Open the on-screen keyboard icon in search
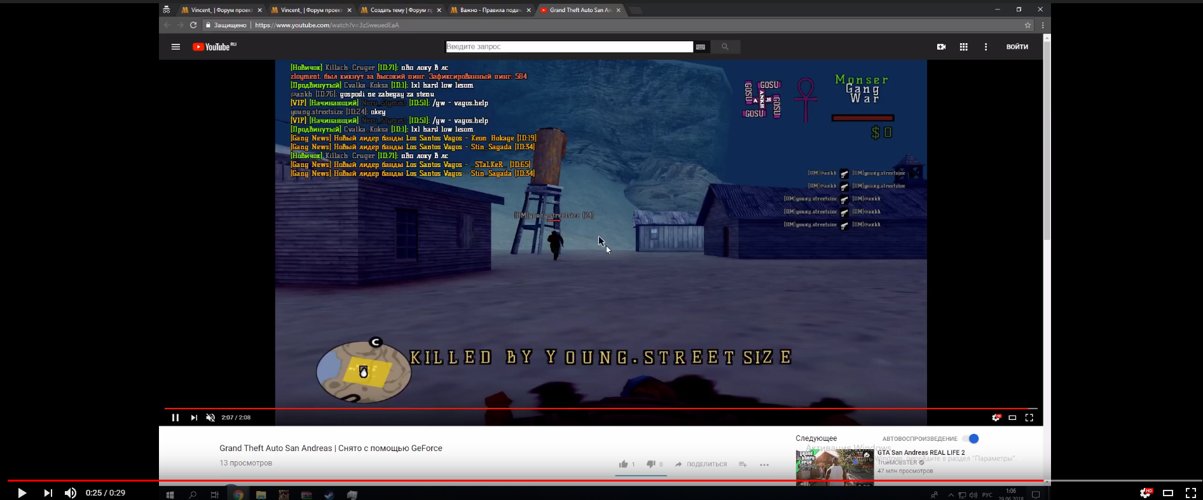This screenshot has width=1203, height=500. pyautogui.click(x=701, y=46)
